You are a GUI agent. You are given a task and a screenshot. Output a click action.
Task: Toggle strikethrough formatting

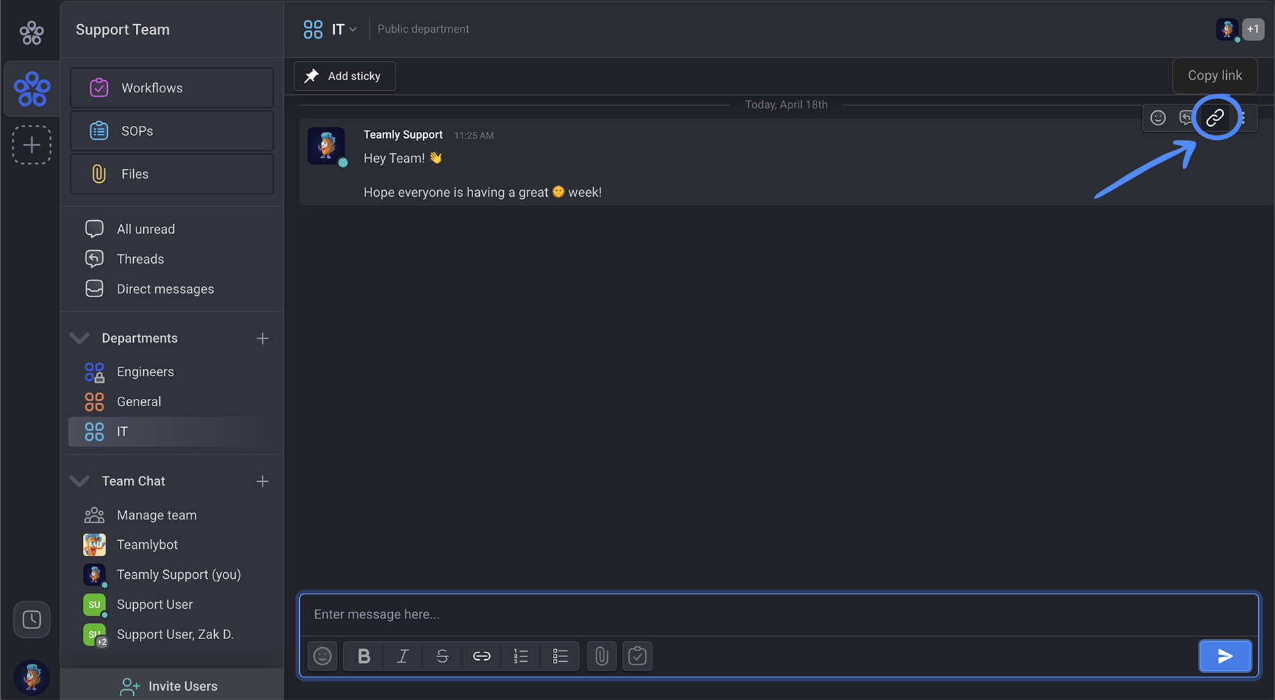(442, 657)
